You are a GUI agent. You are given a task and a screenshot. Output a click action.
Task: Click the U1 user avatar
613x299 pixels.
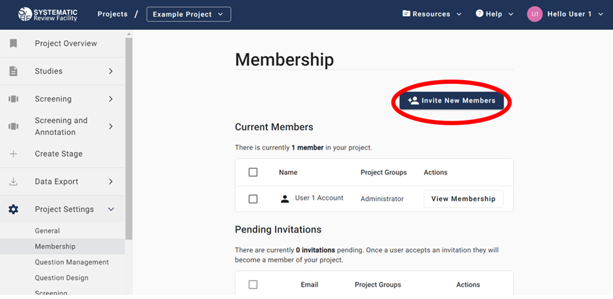[x=535, y=14]
